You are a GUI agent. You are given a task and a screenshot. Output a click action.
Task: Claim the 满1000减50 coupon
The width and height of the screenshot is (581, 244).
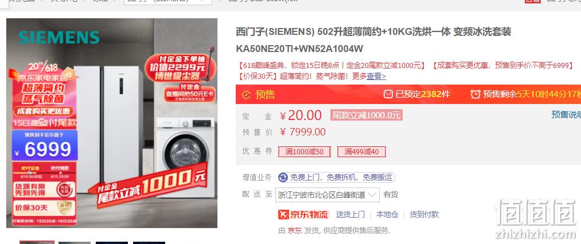point(304,151)
